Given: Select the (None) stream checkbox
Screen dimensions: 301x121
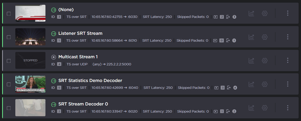Looking at the screenshot, I should [x=9, y=14].
